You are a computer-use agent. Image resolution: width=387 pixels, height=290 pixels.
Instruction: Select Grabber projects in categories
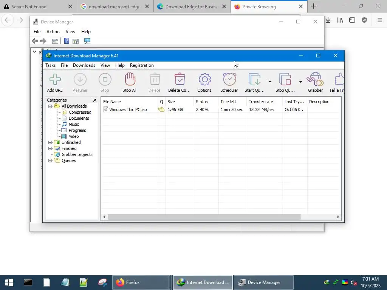(x=77, y=154)
